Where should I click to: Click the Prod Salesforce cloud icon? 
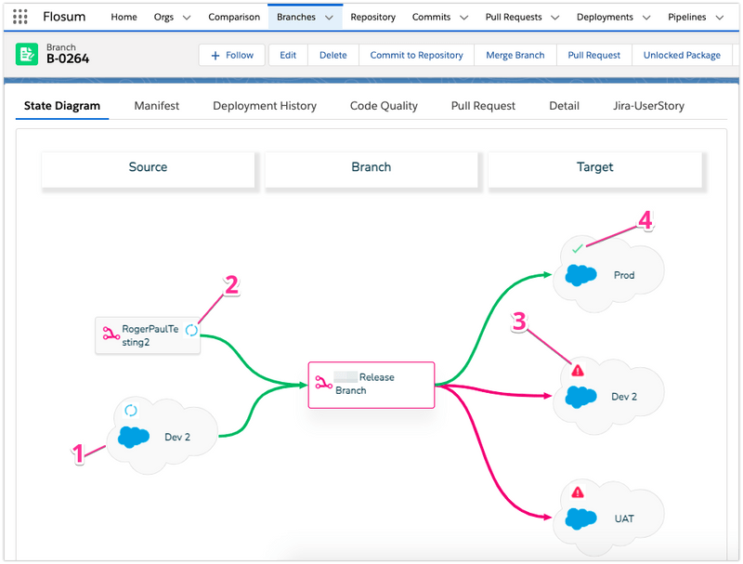point(581,275)
